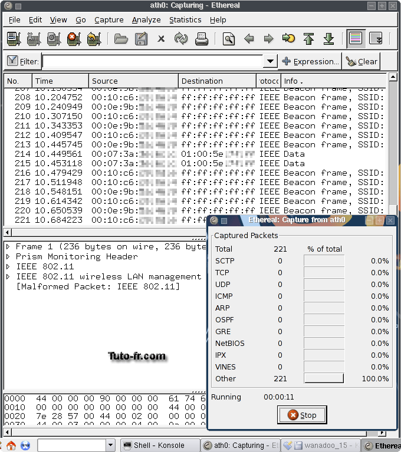Switch to wanadoo_15 taskbar entry

321,446
